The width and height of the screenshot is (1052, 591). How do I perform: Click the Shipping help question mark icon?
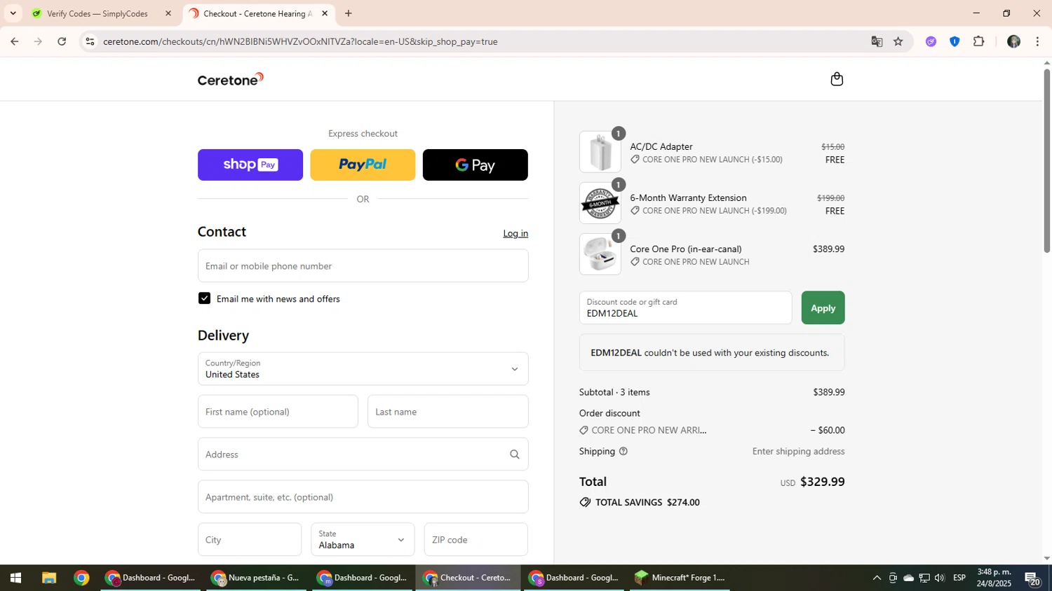coord(623,452)
